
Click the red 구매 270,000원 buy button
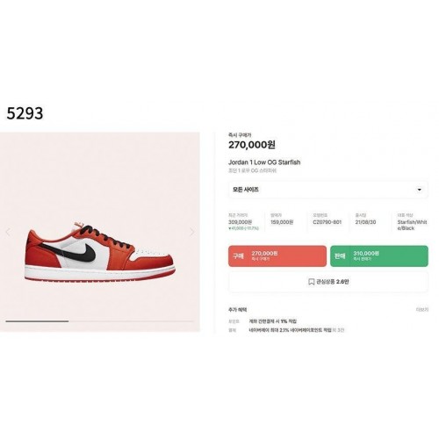(x=277, y=256)
